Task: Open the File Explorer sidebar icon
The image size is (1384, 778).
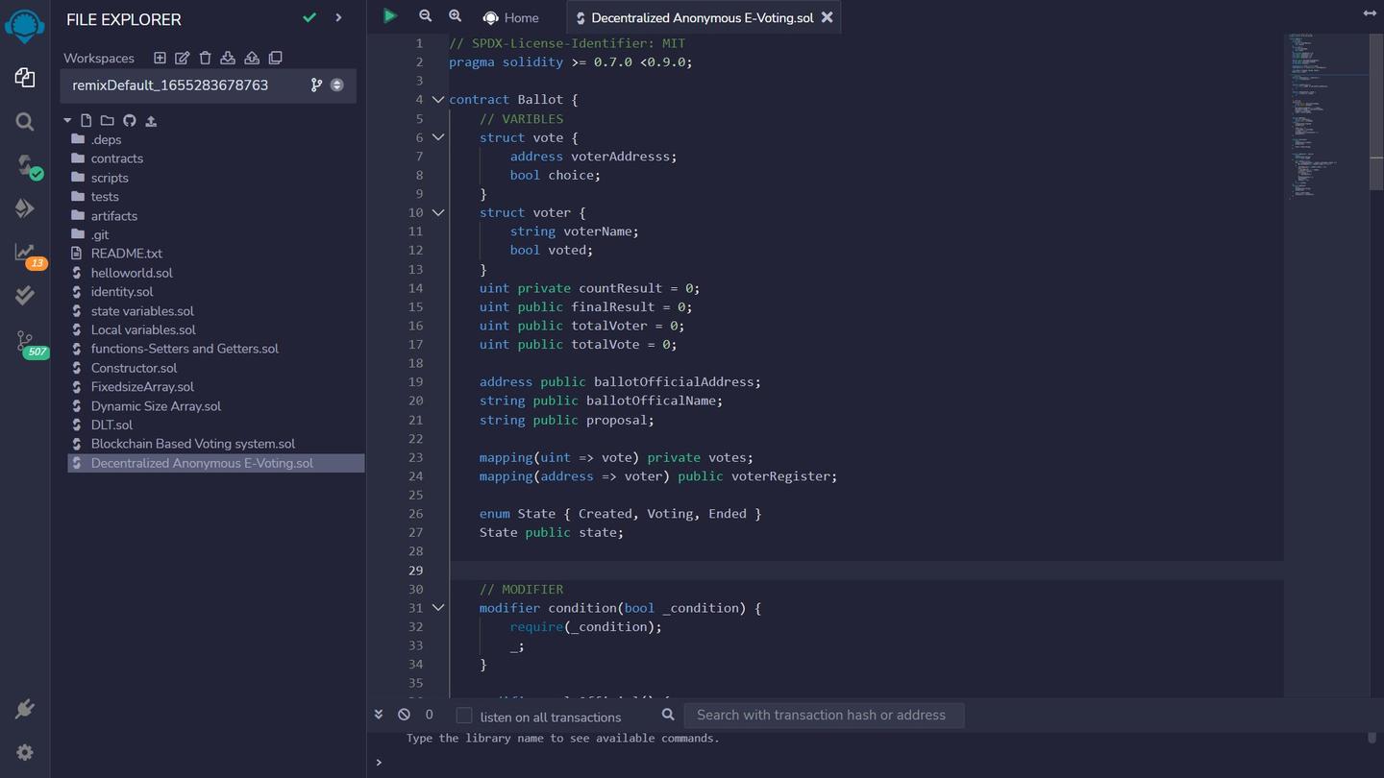Action: [x=25, y=78]
